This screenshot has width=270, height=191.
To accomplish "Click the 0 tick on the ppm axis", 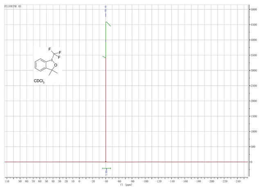I will click(x=79, y=181).
